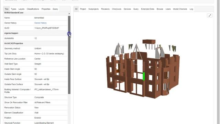This screenshot has height=124, width=220.
Task: Open the Project tab
Action: (x=83, y=9)
